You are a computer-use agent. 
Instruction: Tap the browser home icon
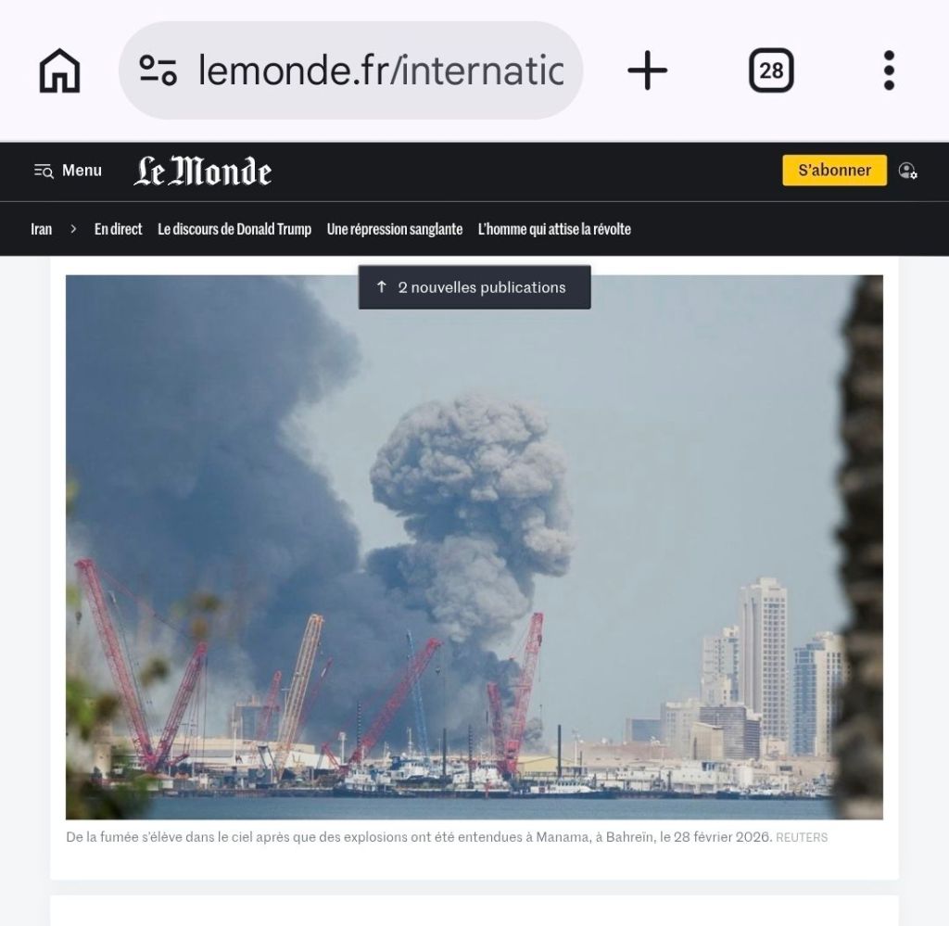(59, 70)
